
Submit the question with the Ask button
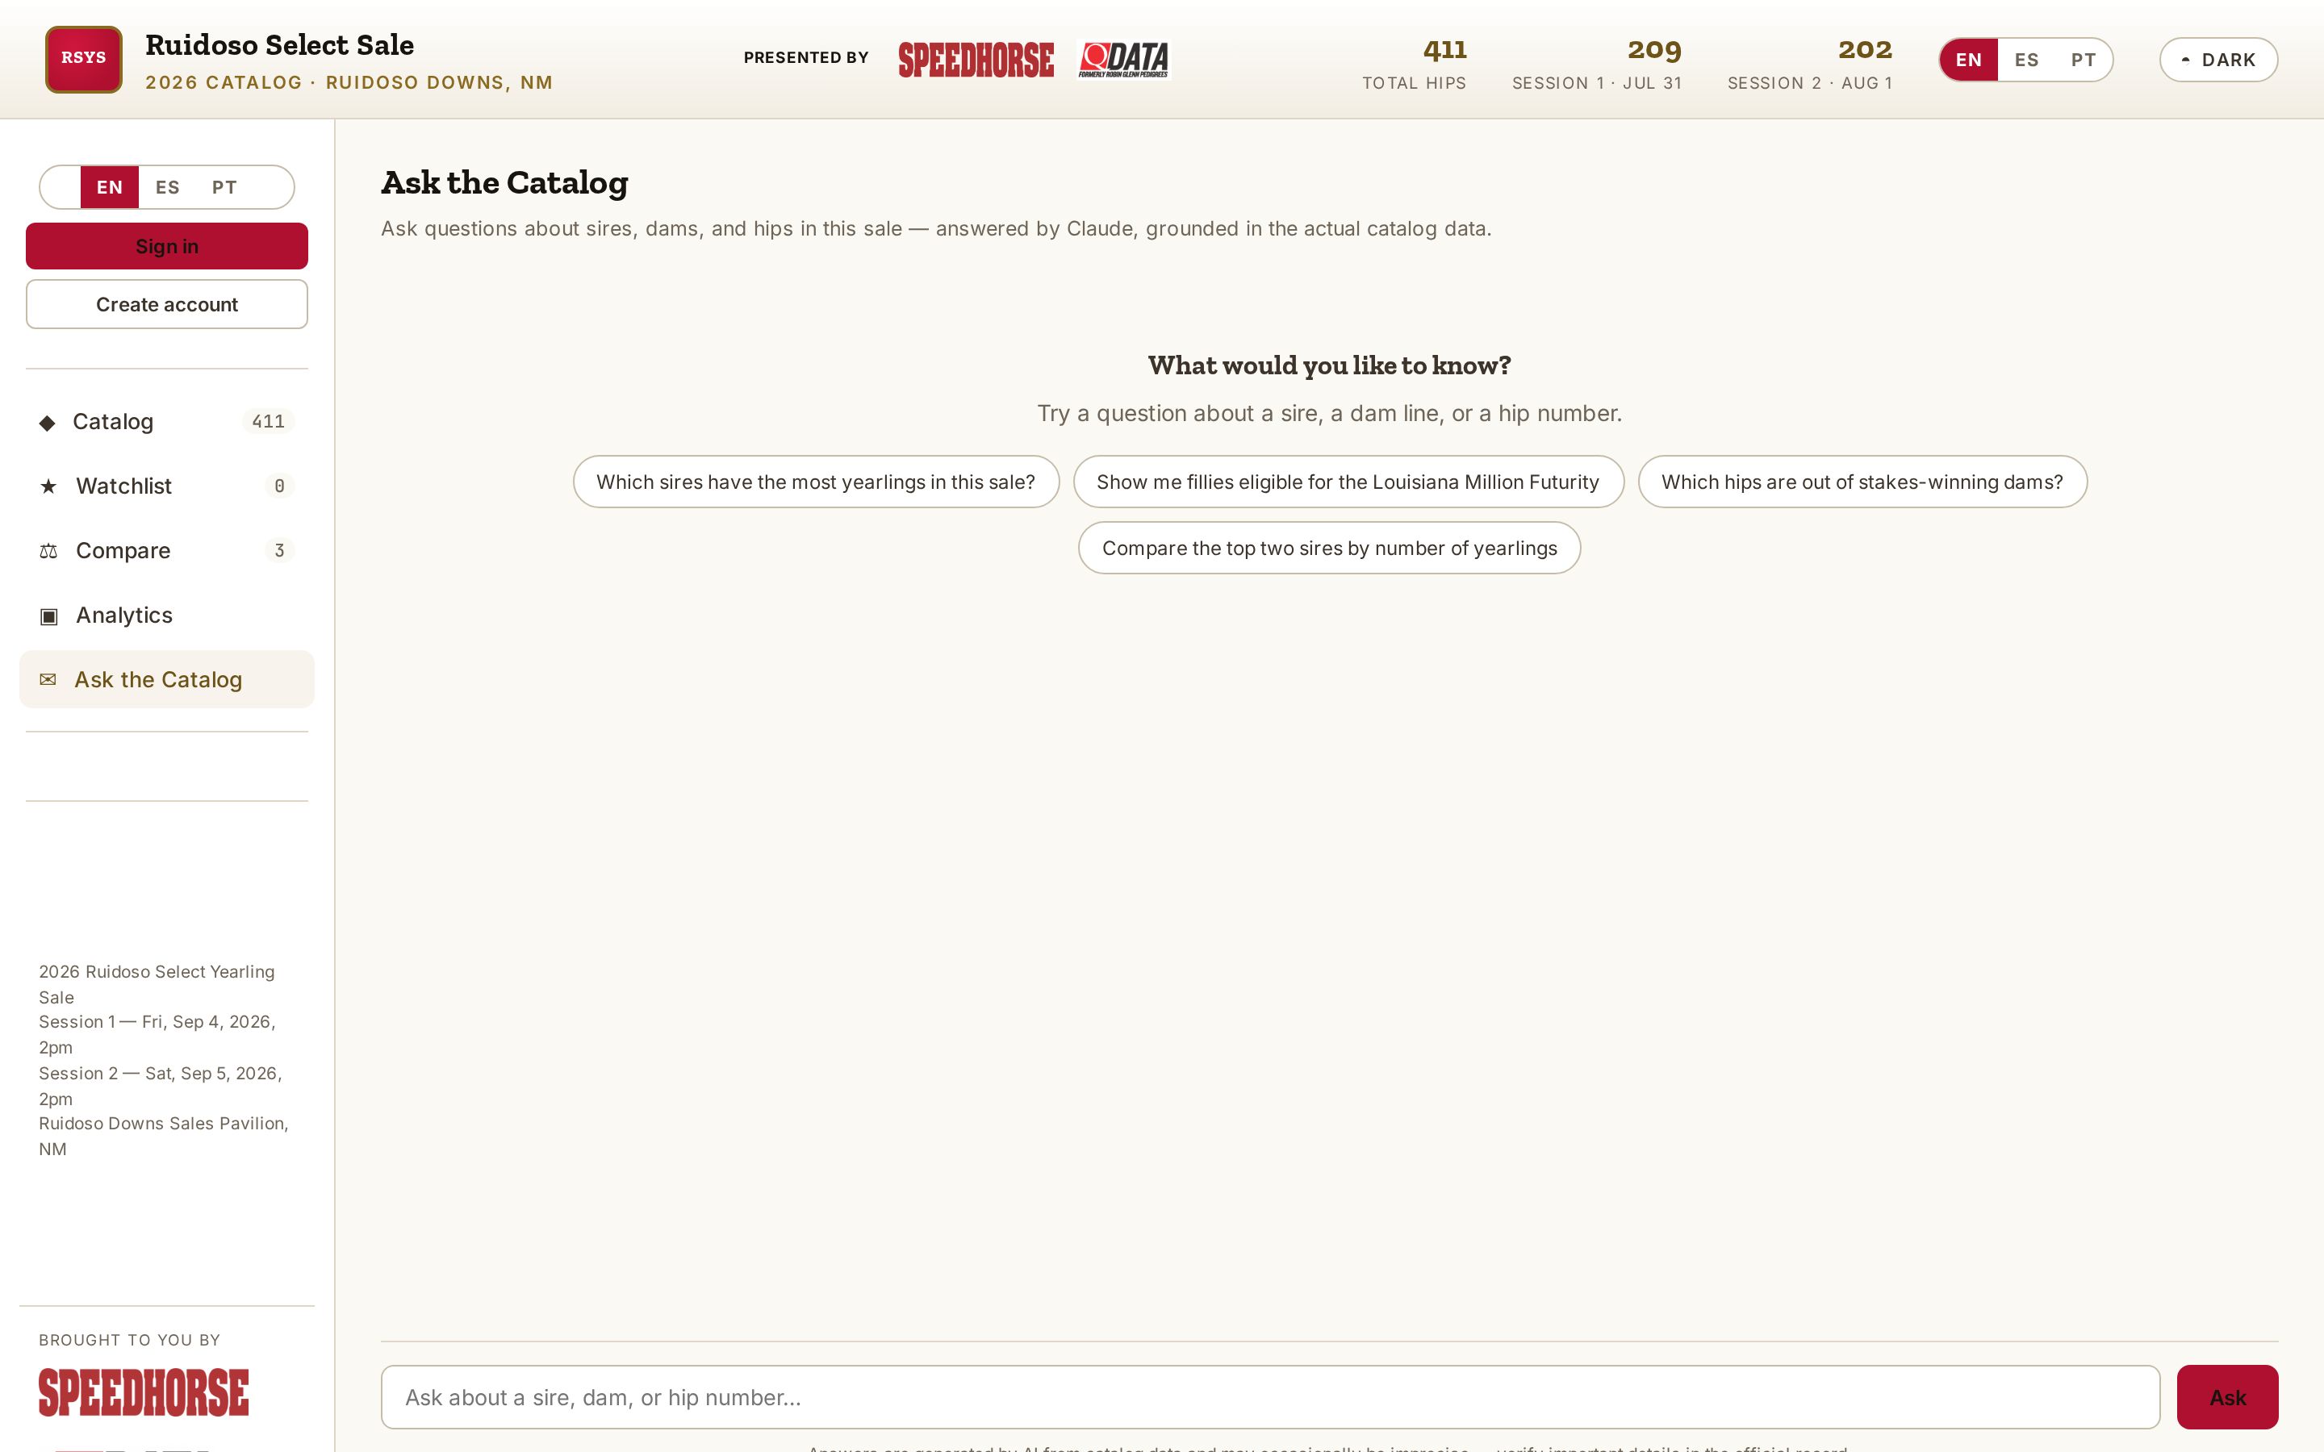2227,1397
